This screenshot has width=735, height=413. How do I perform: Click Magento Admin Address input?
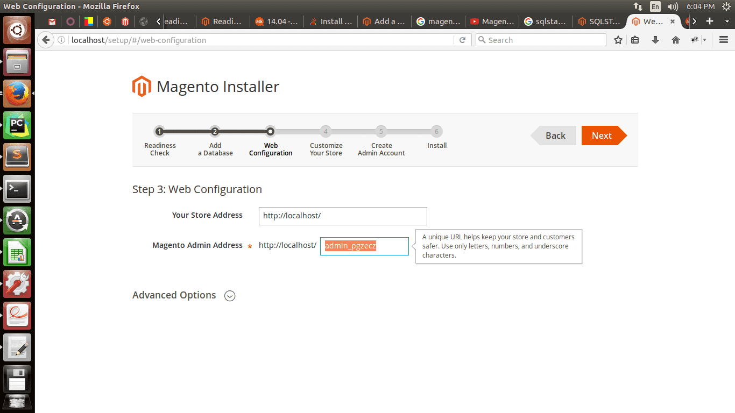point(364,246)
